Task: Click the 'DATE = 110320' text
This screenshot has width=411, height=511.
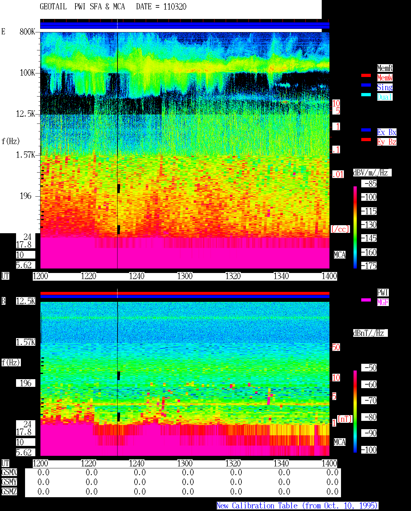Action: pos(161,7)
